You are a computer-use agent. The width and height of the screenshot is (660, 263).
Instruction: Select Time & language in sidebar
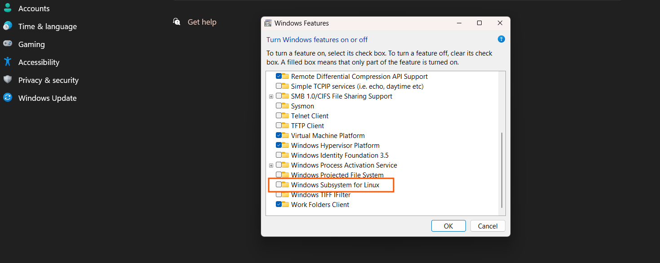[x=47, y=26]
